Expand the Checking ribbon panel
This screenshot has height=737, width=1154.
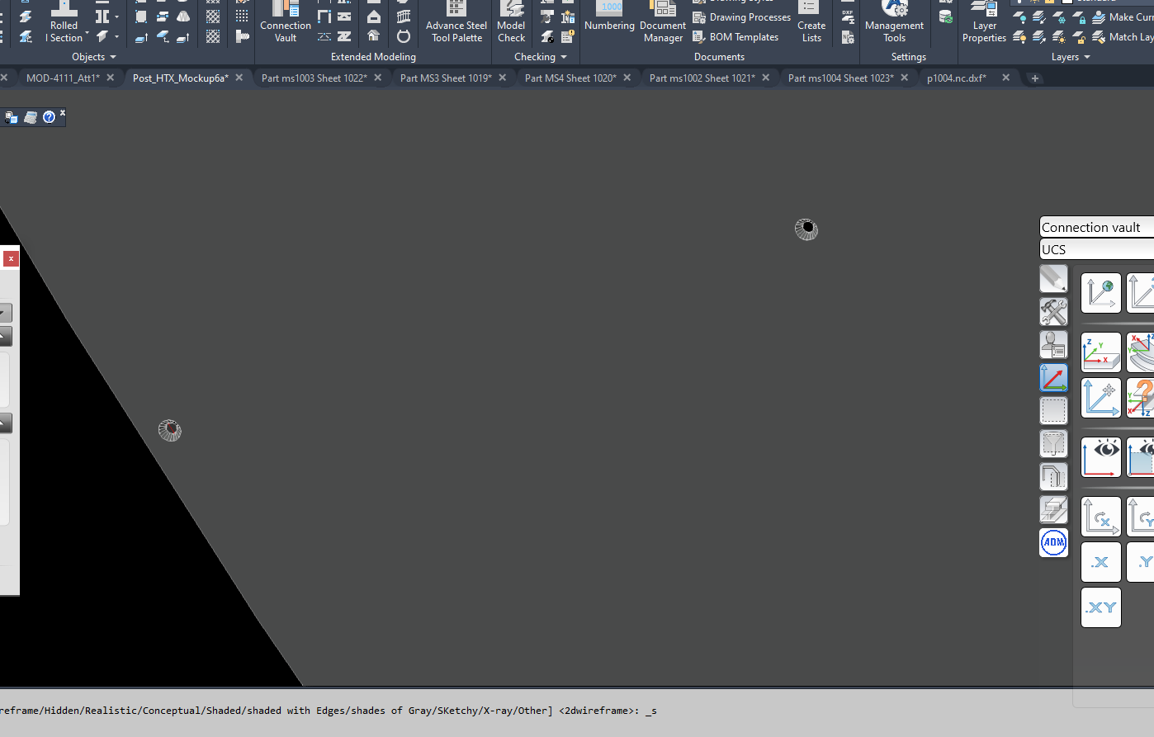541,57
